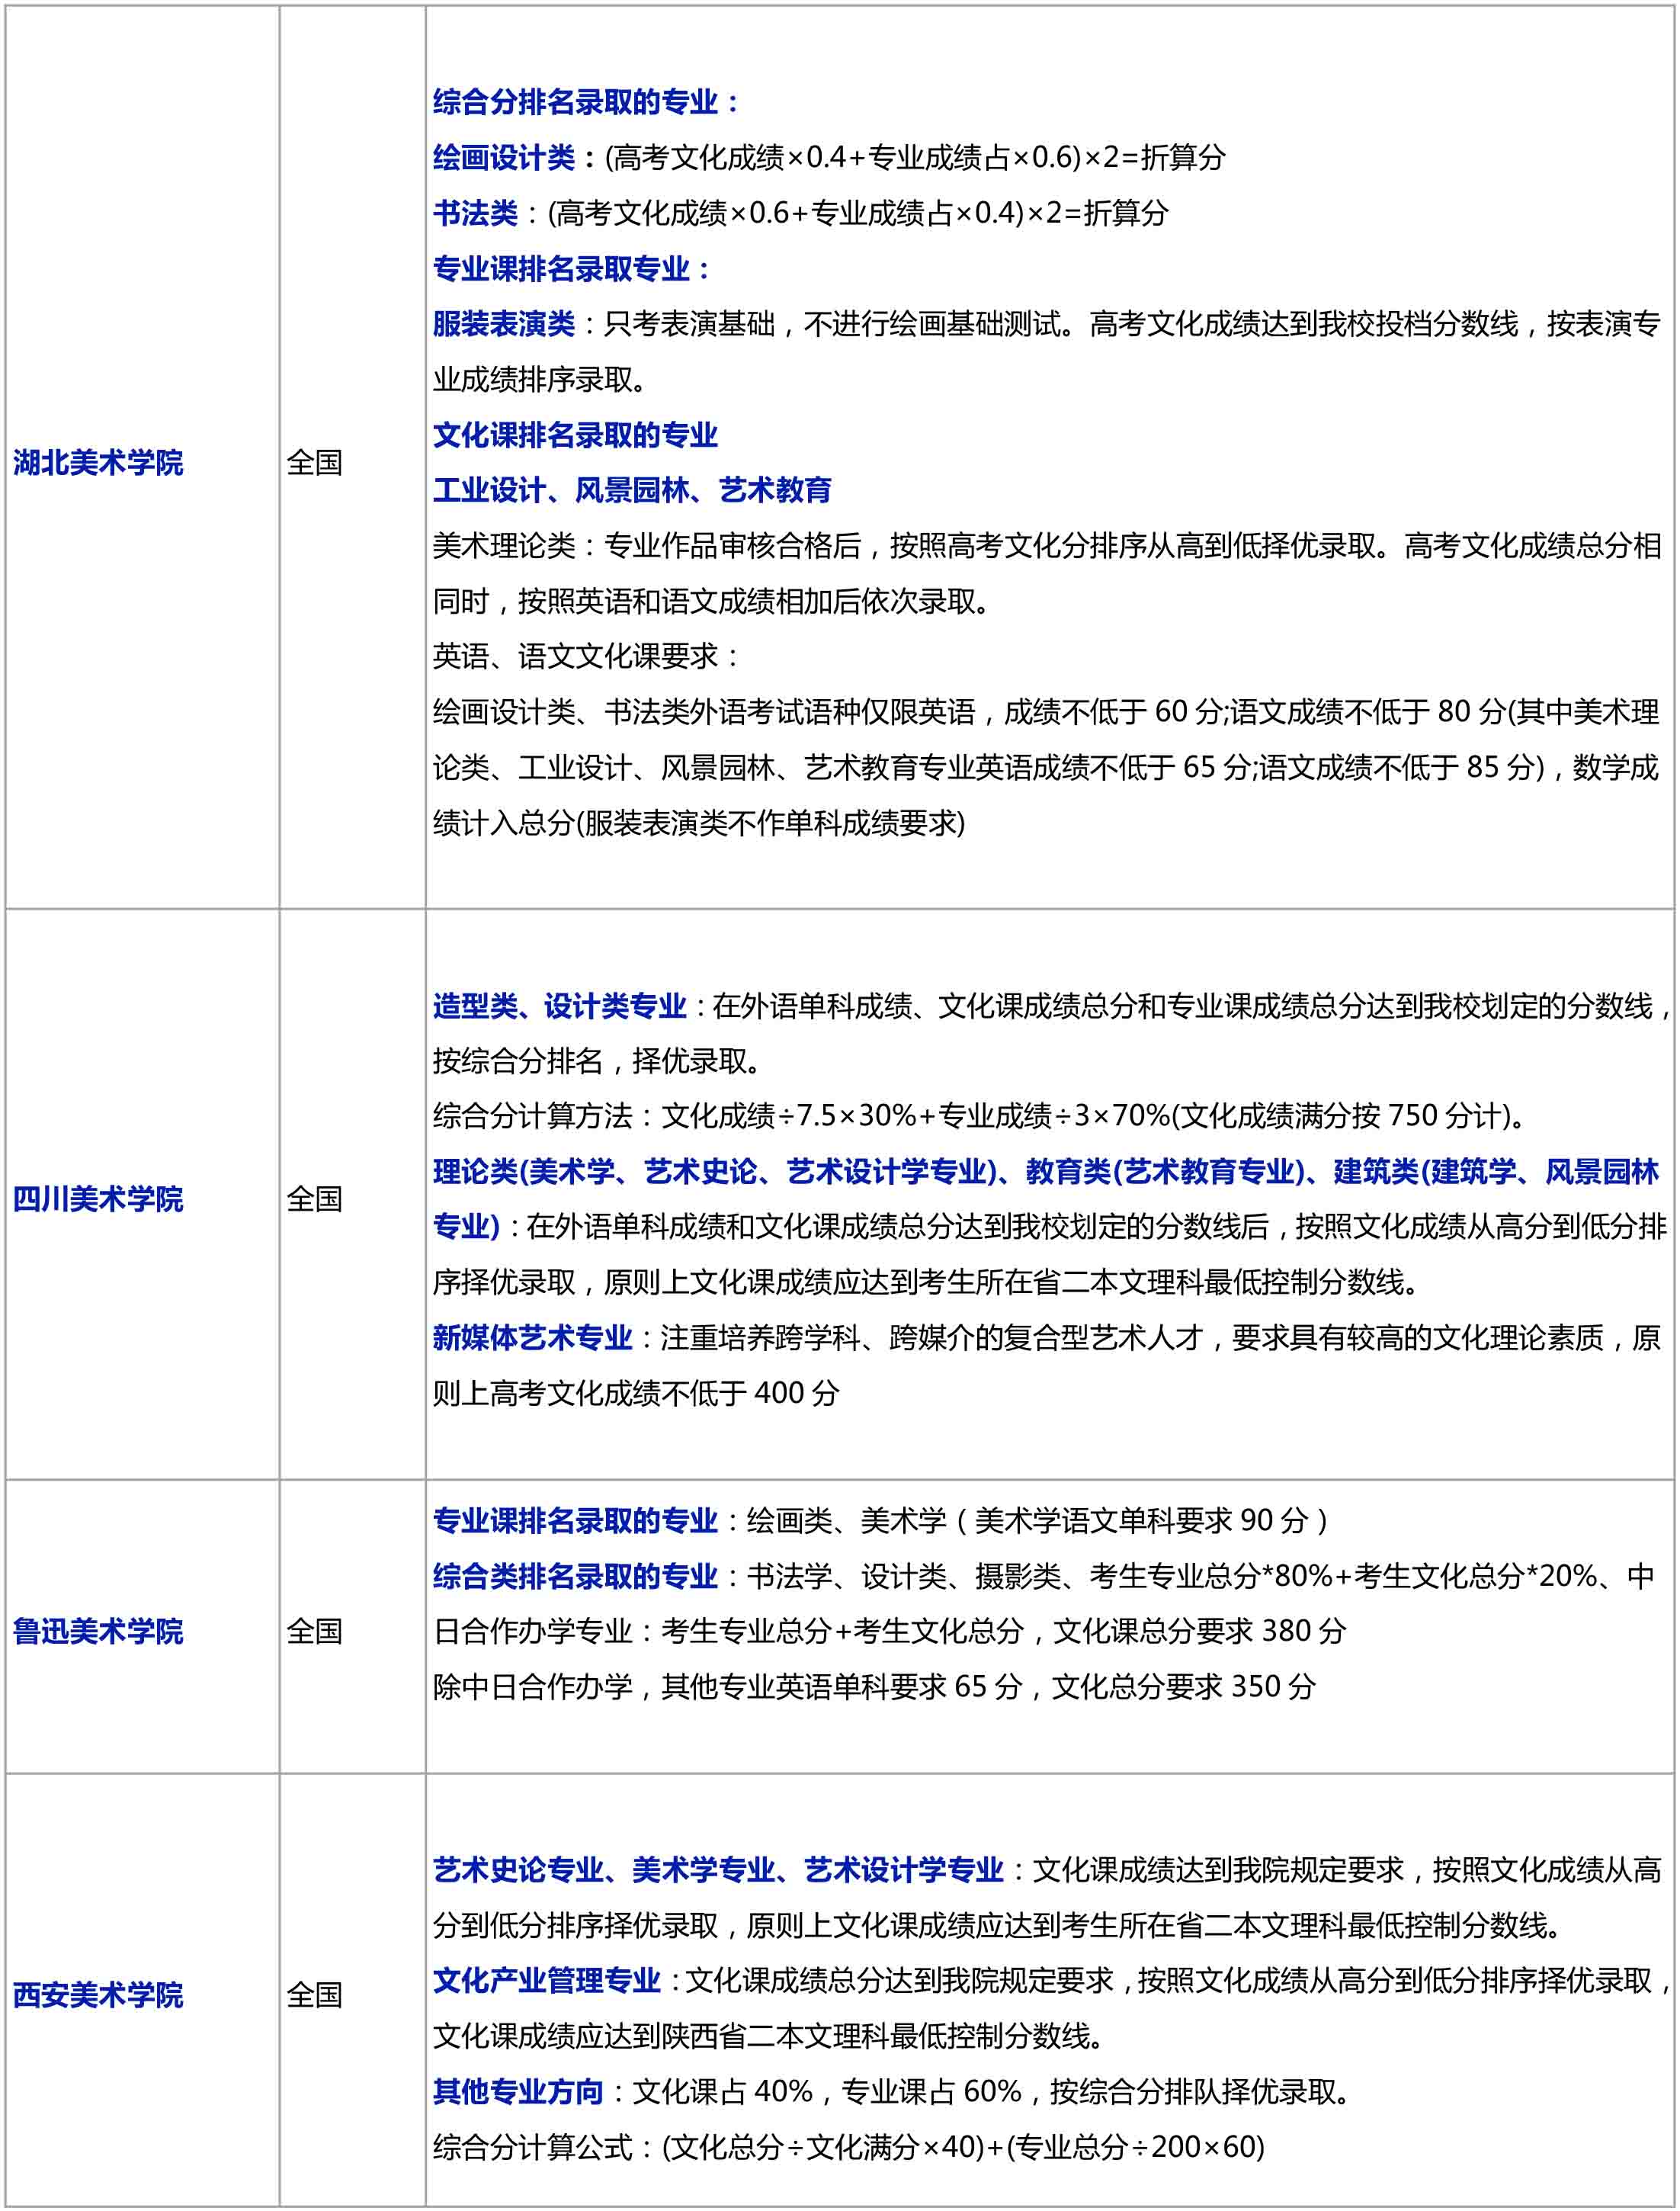Click the blue label 服装表演类
This screenshot has height=2211, width=1680.
coord(504,324)
